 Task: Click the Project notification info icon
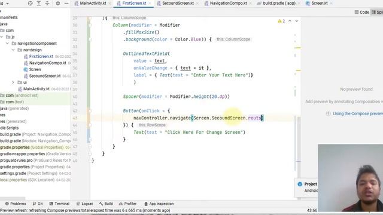point(300,184)
